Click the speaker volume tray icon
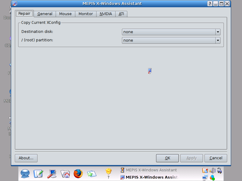 coord(213,170)
